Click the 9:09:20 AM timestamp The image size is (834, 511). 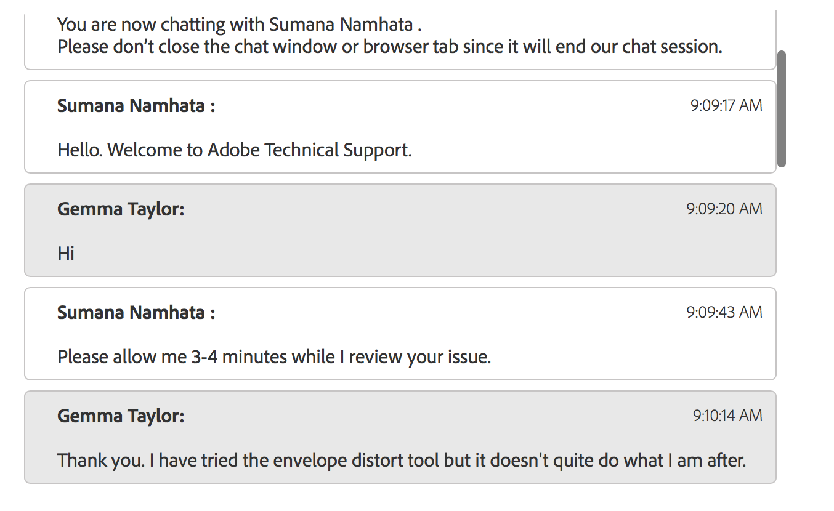click(x=724, y=209)
